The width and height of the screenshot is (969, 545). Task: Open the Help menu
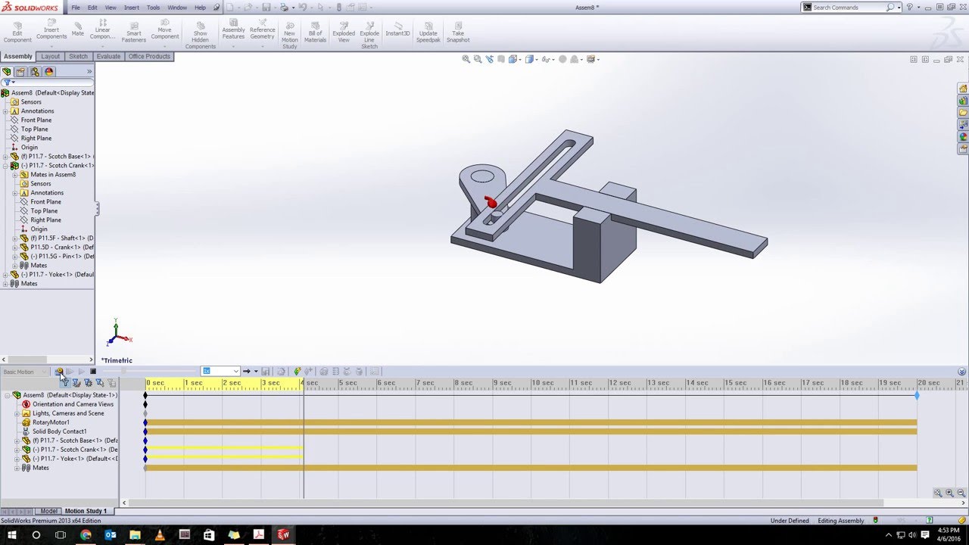(x=200, y=8)
